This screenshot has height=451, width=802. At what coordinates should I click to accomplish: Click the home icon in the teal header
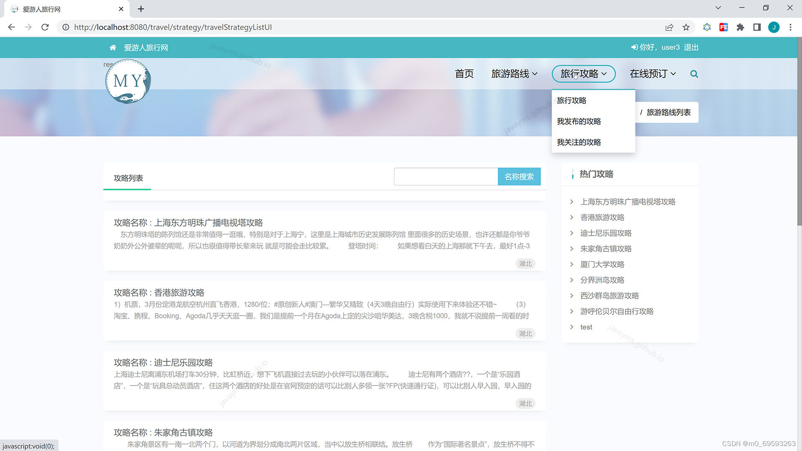113,48
